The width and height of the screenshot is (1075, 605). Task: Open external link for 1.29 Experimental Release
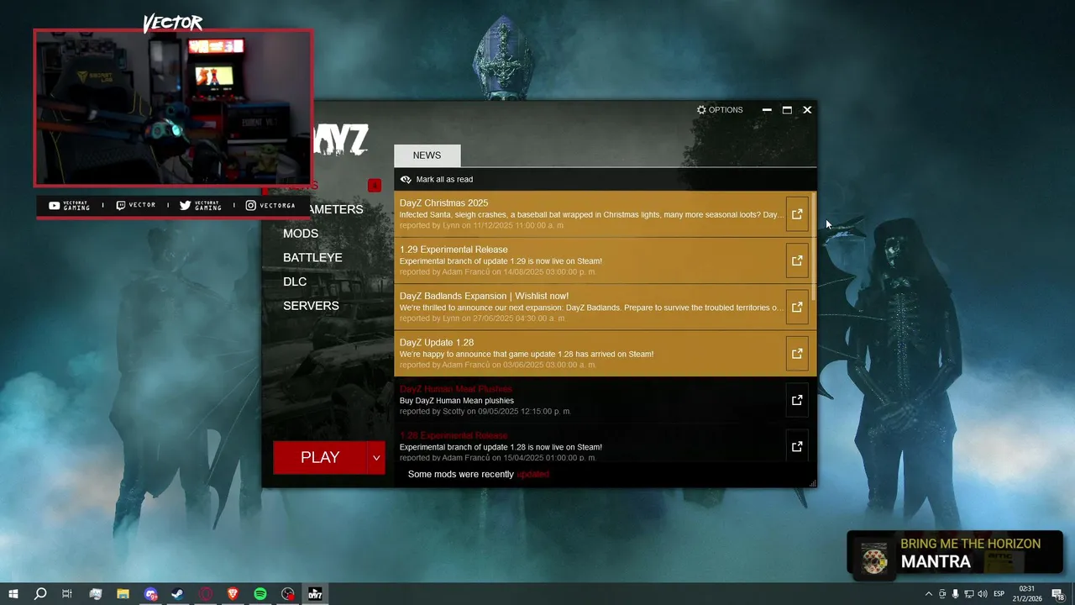tap(797, 260)
